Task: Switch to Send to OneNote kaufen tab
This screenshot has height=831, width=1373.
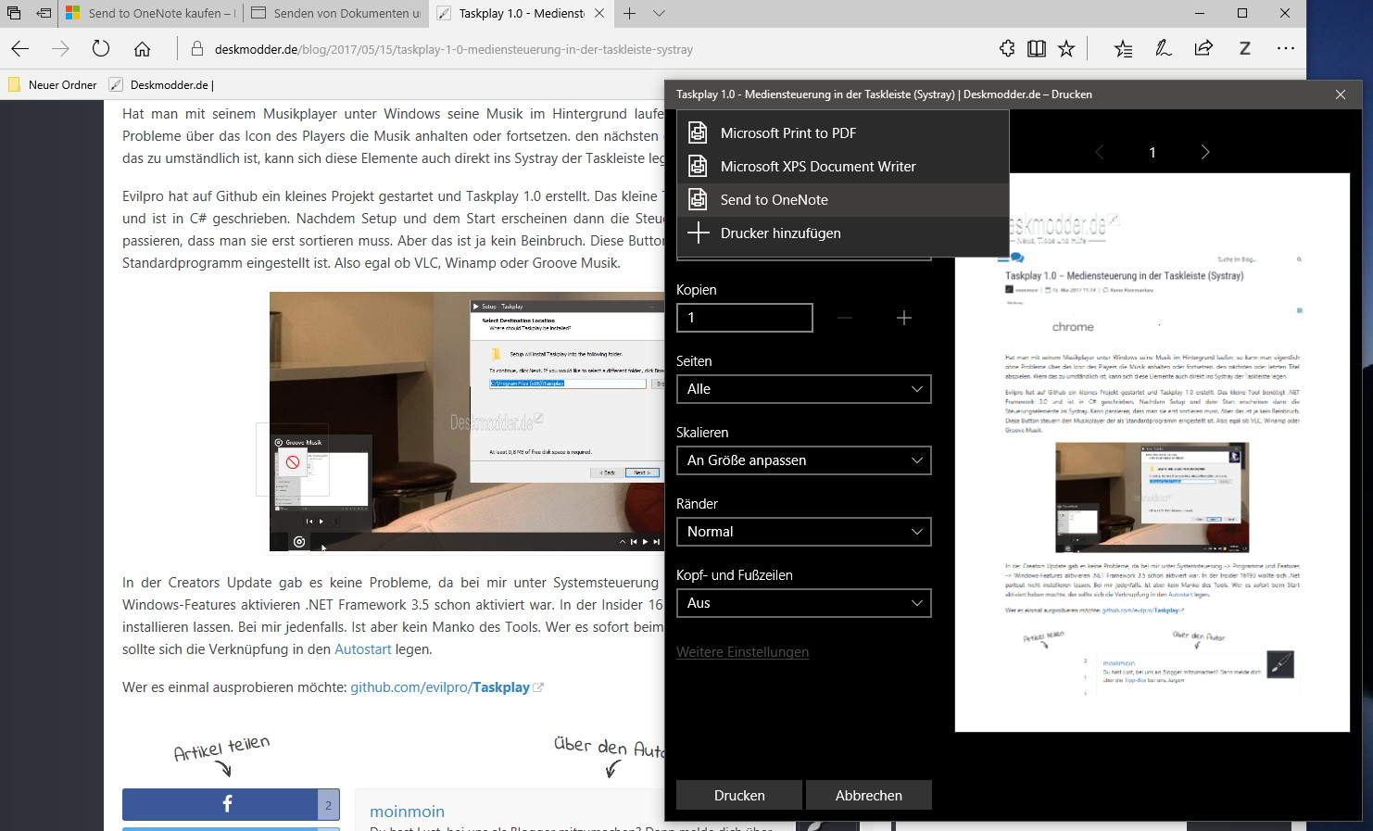Action: [x=150, y=13]
